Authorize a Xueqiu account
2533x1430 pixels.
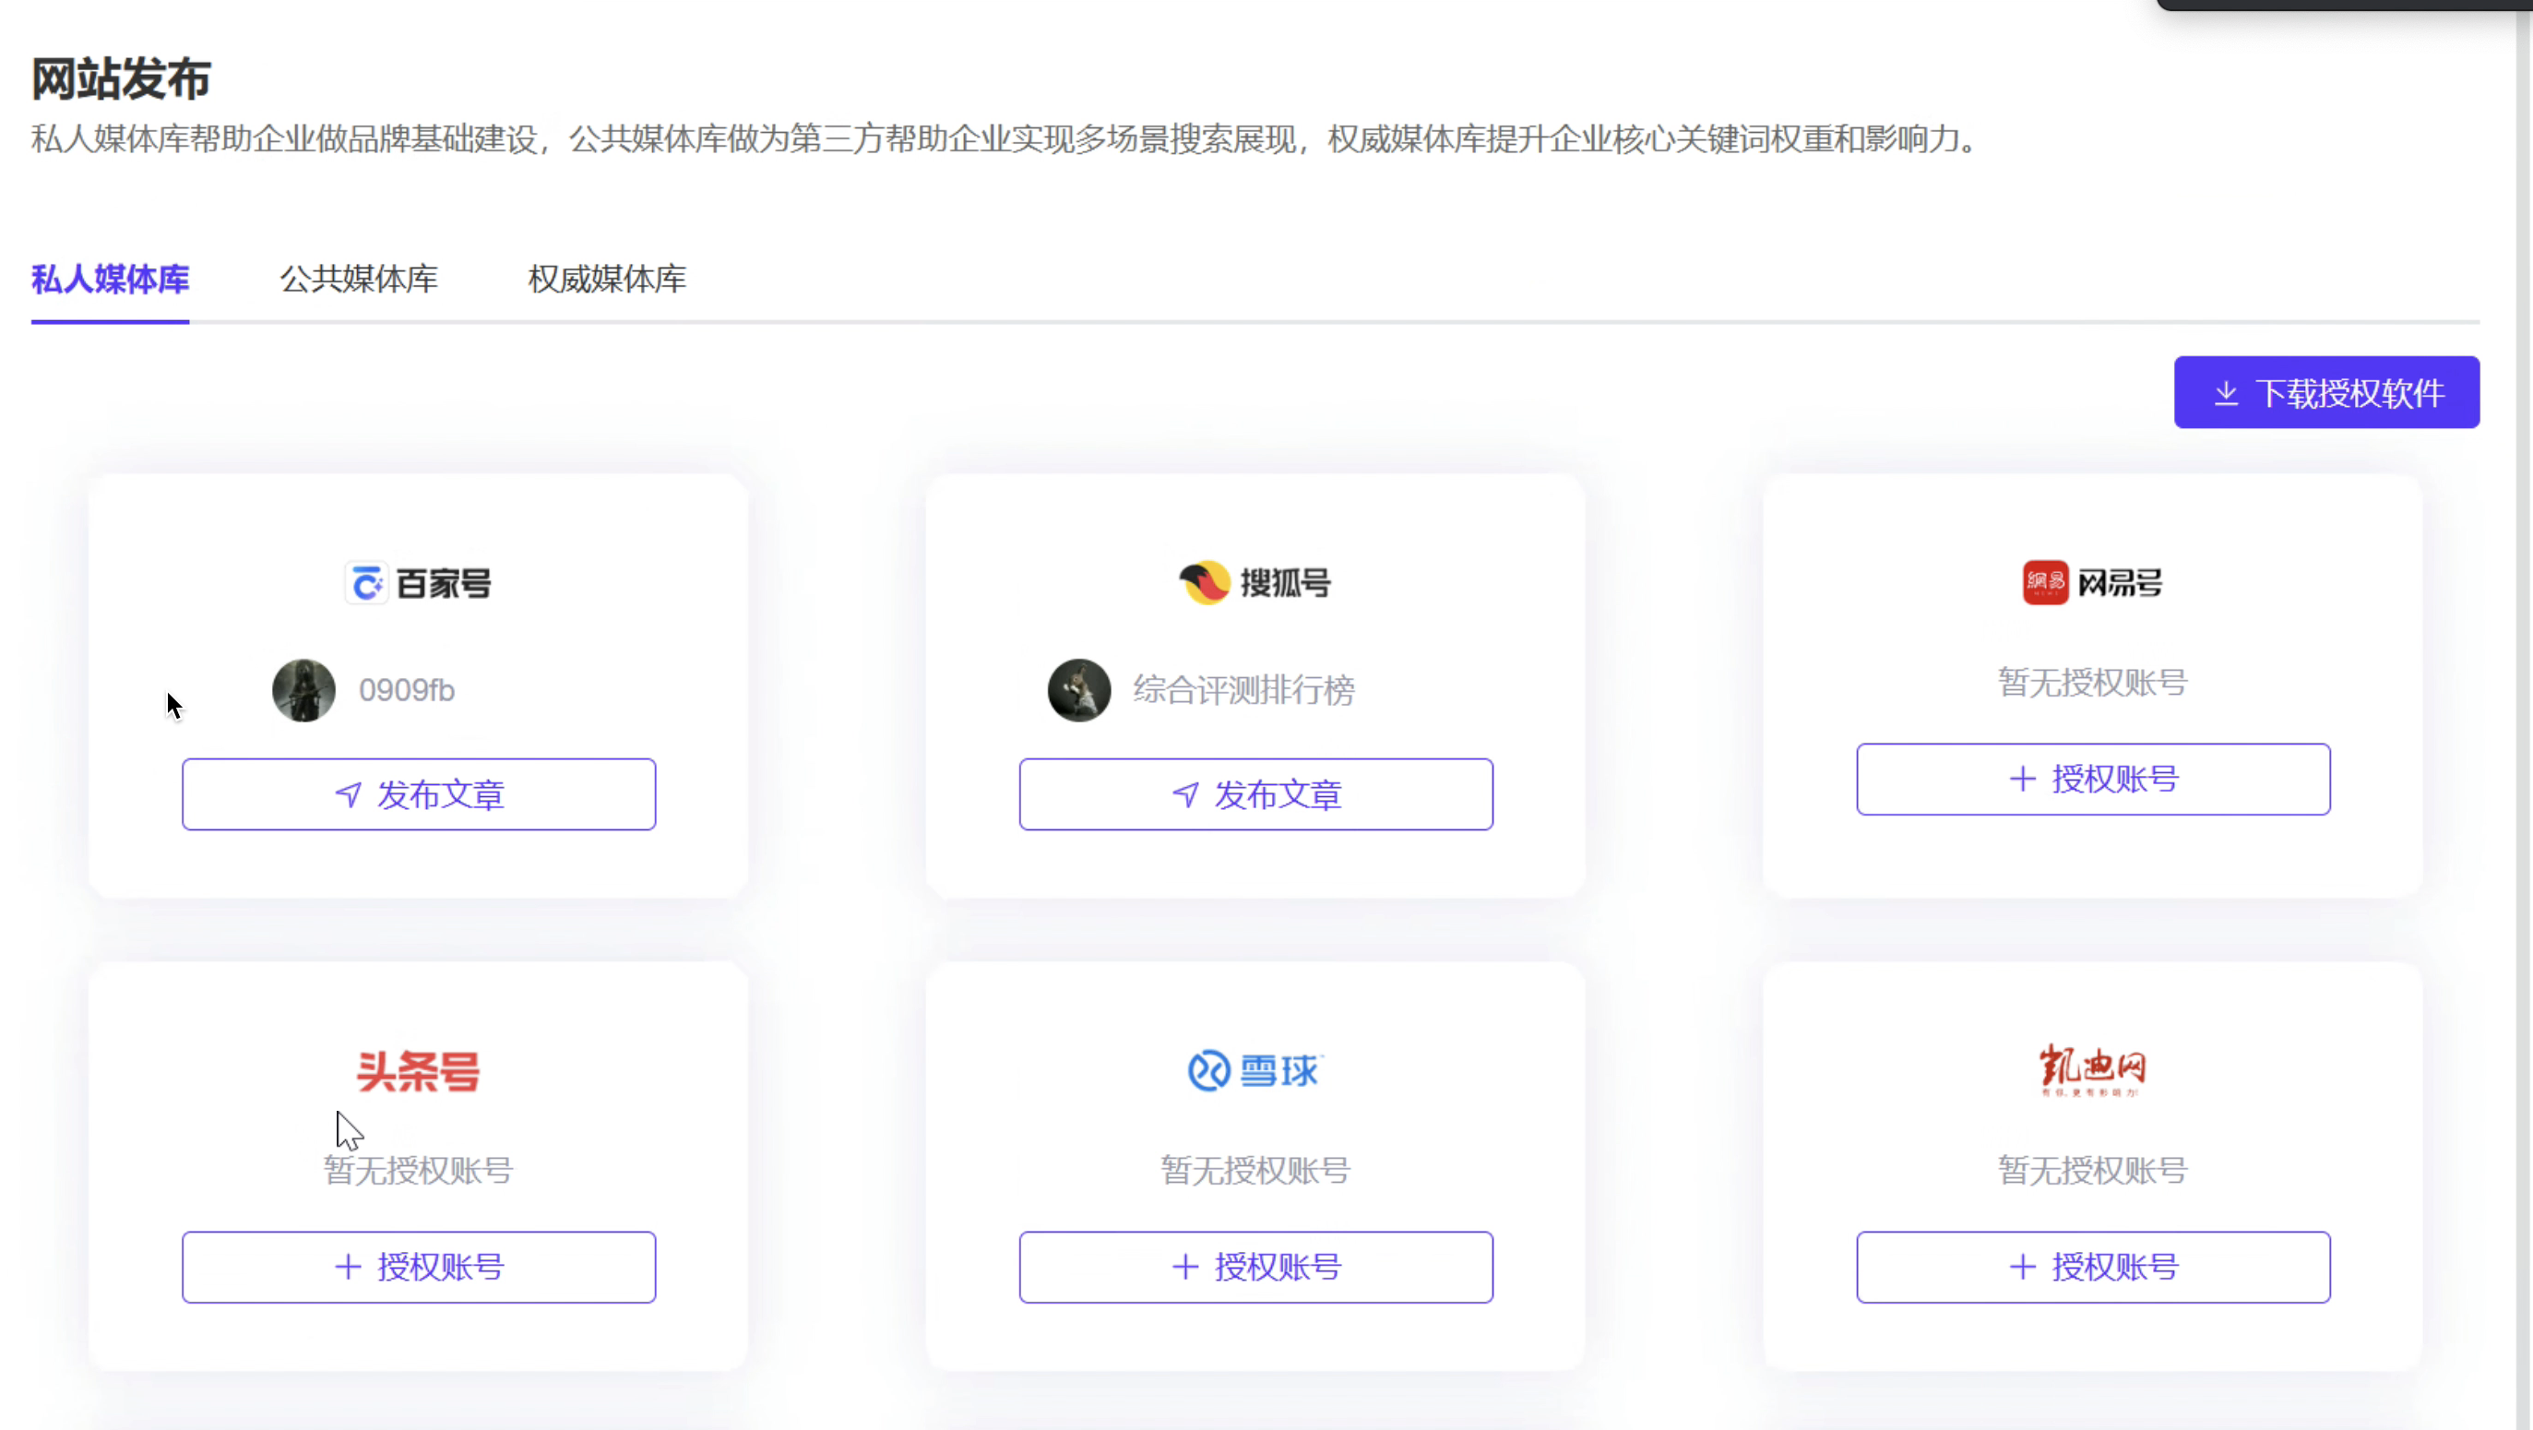(x=1255, y=1267)
